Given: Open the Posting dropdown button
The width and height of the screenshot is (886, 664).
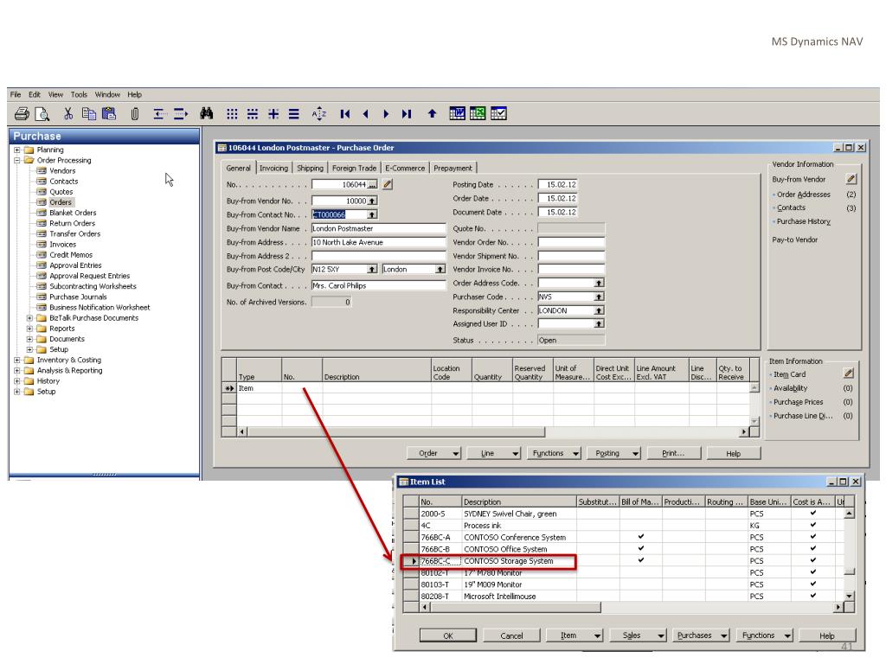Looking at the screenshot, I should (x=613, y=453).
